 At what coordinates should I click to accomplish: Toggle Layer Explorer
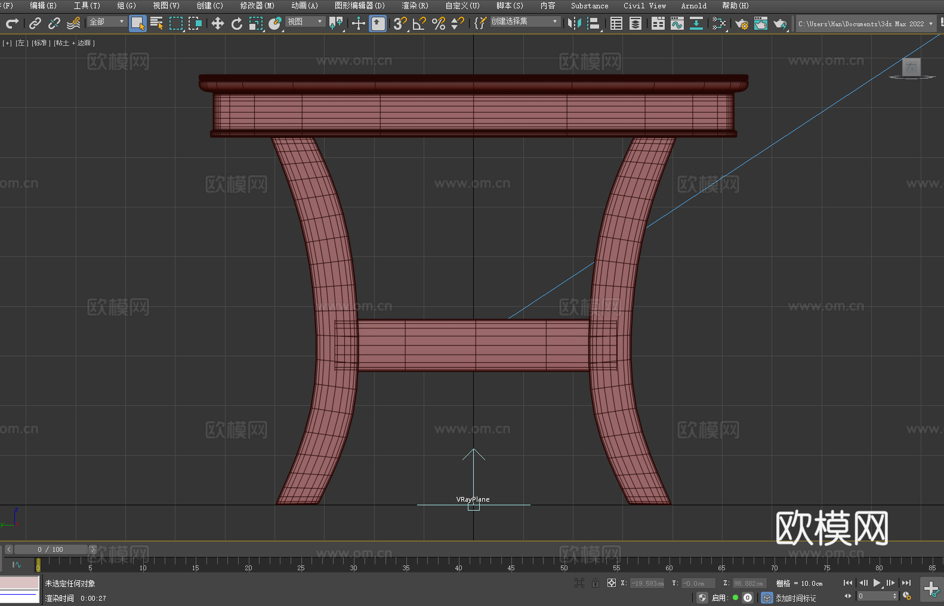tap(635, 23)
